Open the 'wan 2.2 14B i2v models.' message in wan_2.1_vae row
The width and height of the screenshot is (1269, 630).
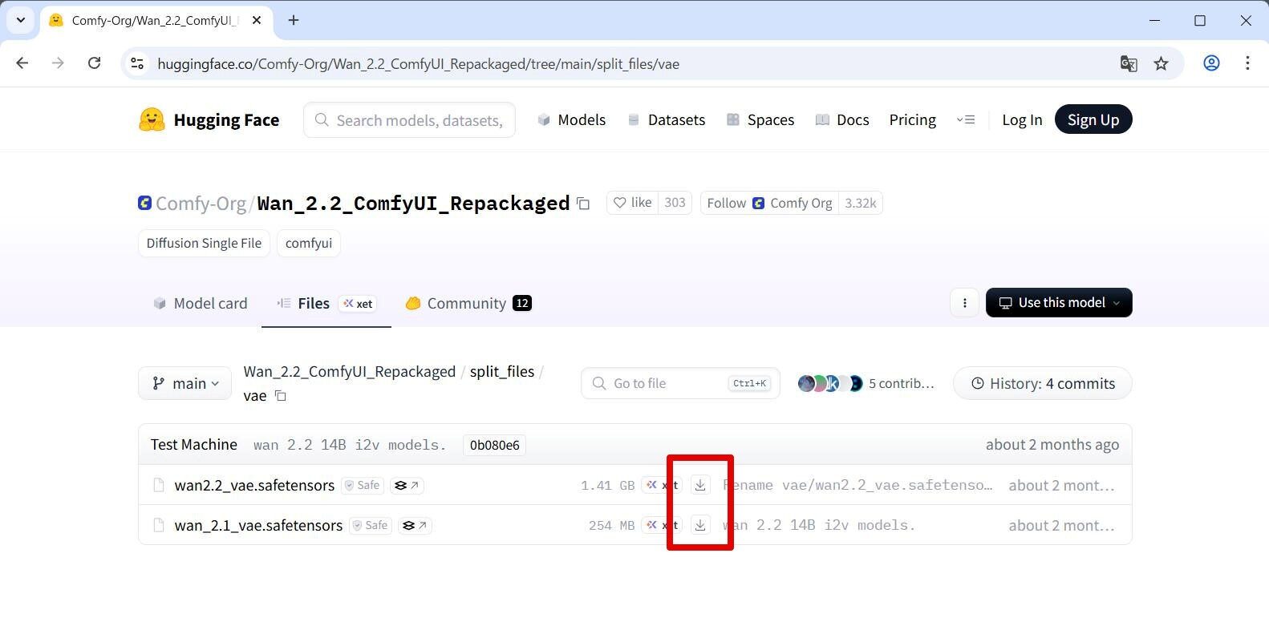click(x=819, y=525)
